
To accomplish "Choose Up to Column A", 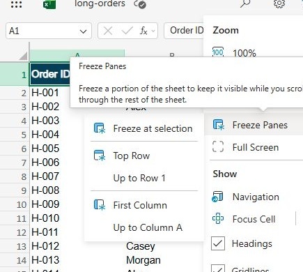I will (x=144, y=227).
